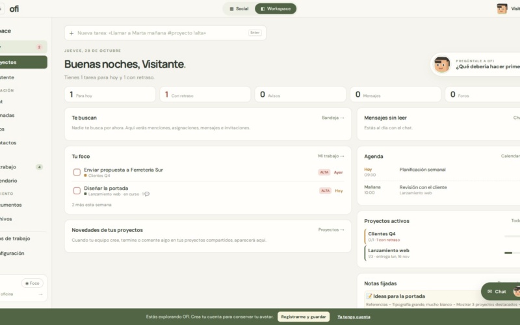Open the comment bubble icon under Diseñar la portada
Viewport: 520px width, 325px height.
[147, 194]
